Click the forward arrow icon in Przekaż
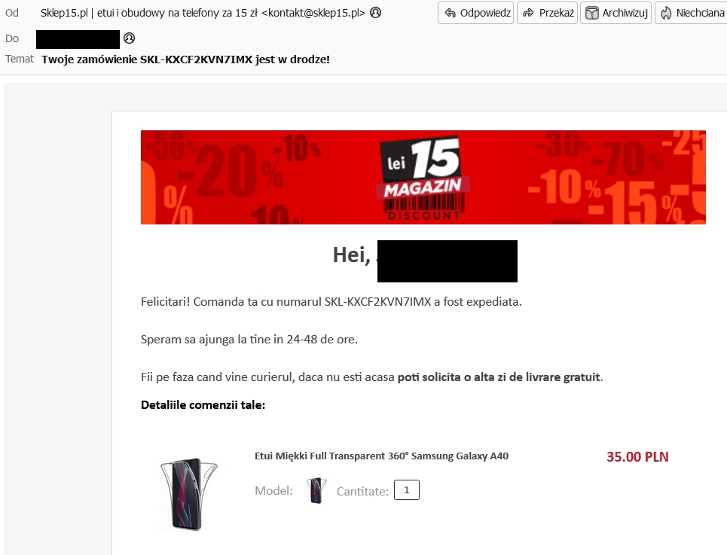The image size is (727, 555). pyautogui.click(x=529, y=13)
